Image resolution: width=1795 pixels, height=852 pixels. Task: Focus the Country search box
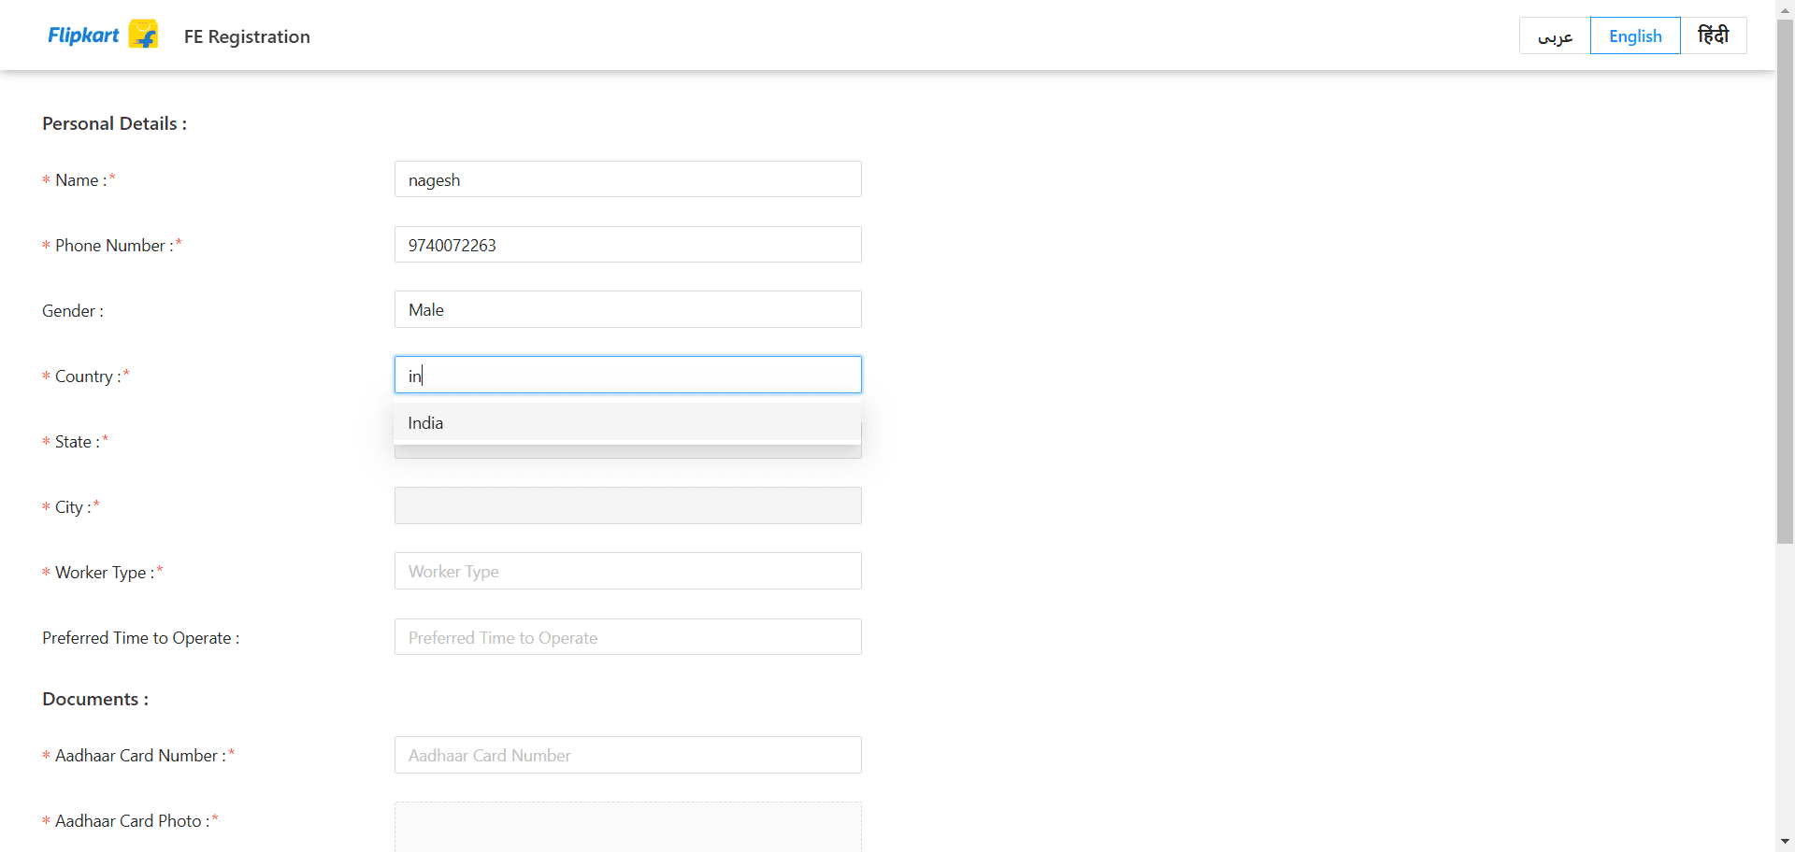(x=628, y=375)
